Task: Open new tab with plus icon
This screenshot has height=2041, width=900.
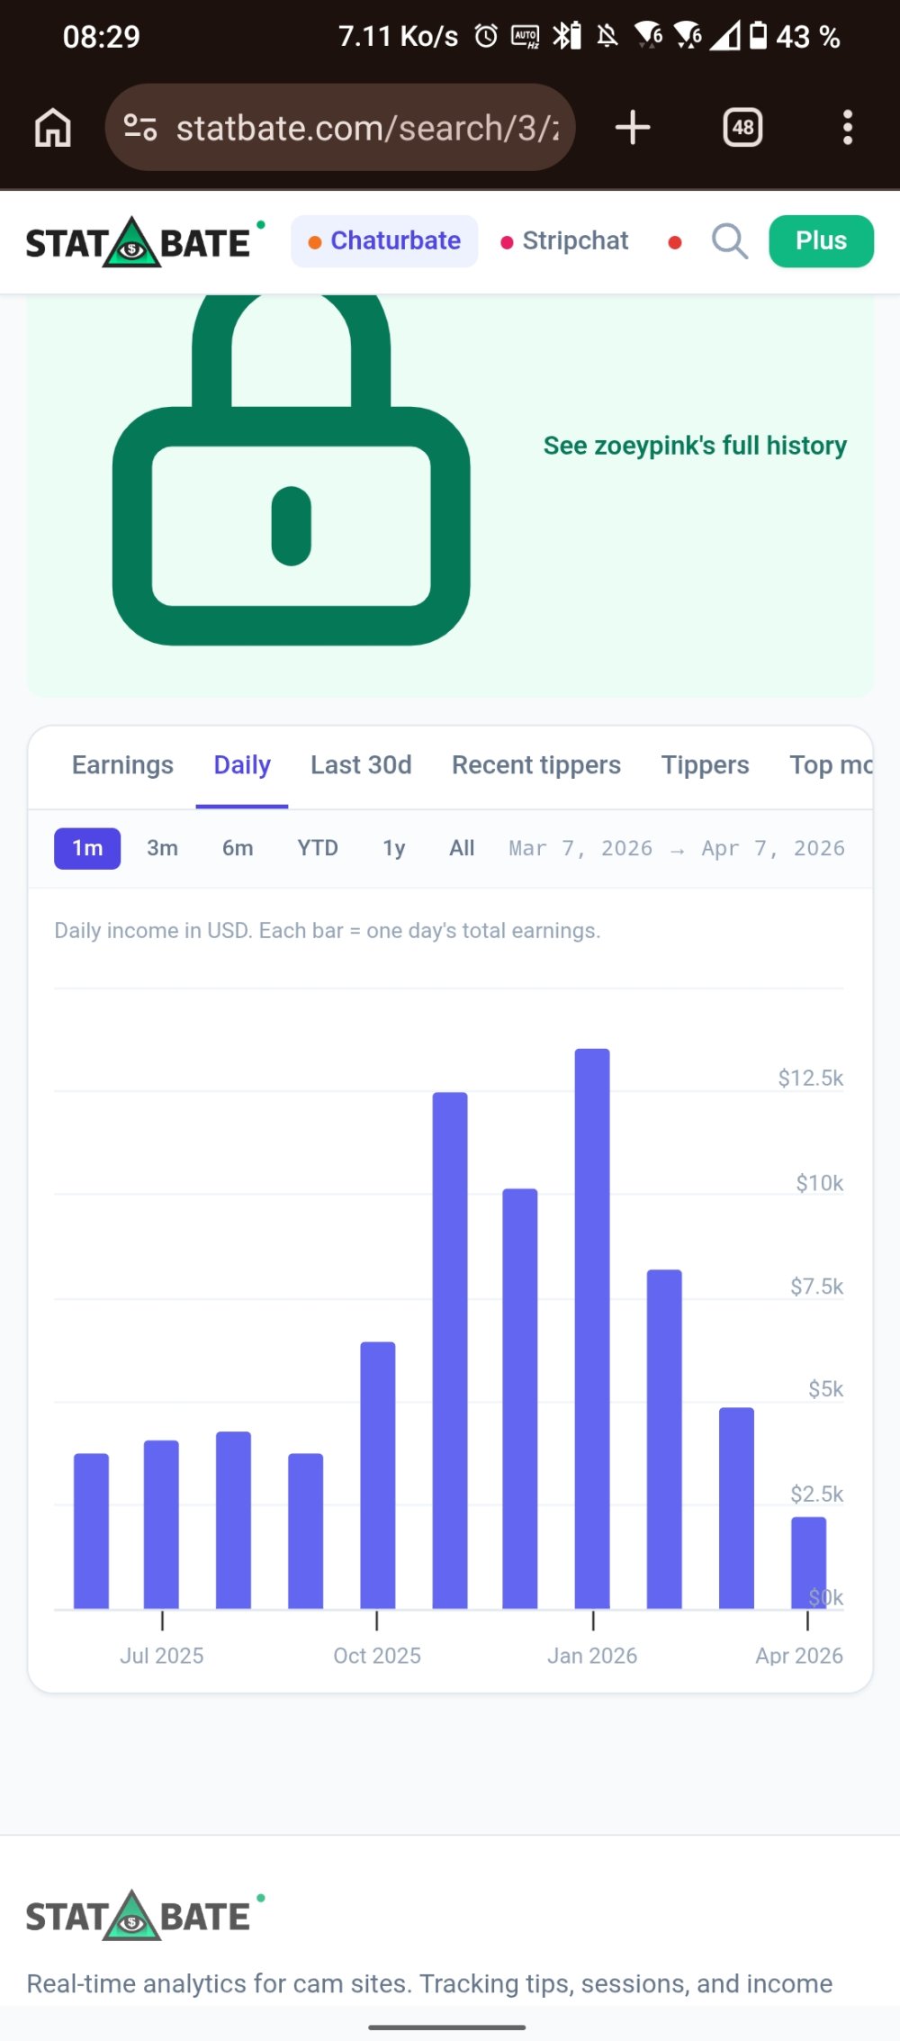Action: click(x=633, y=128)
